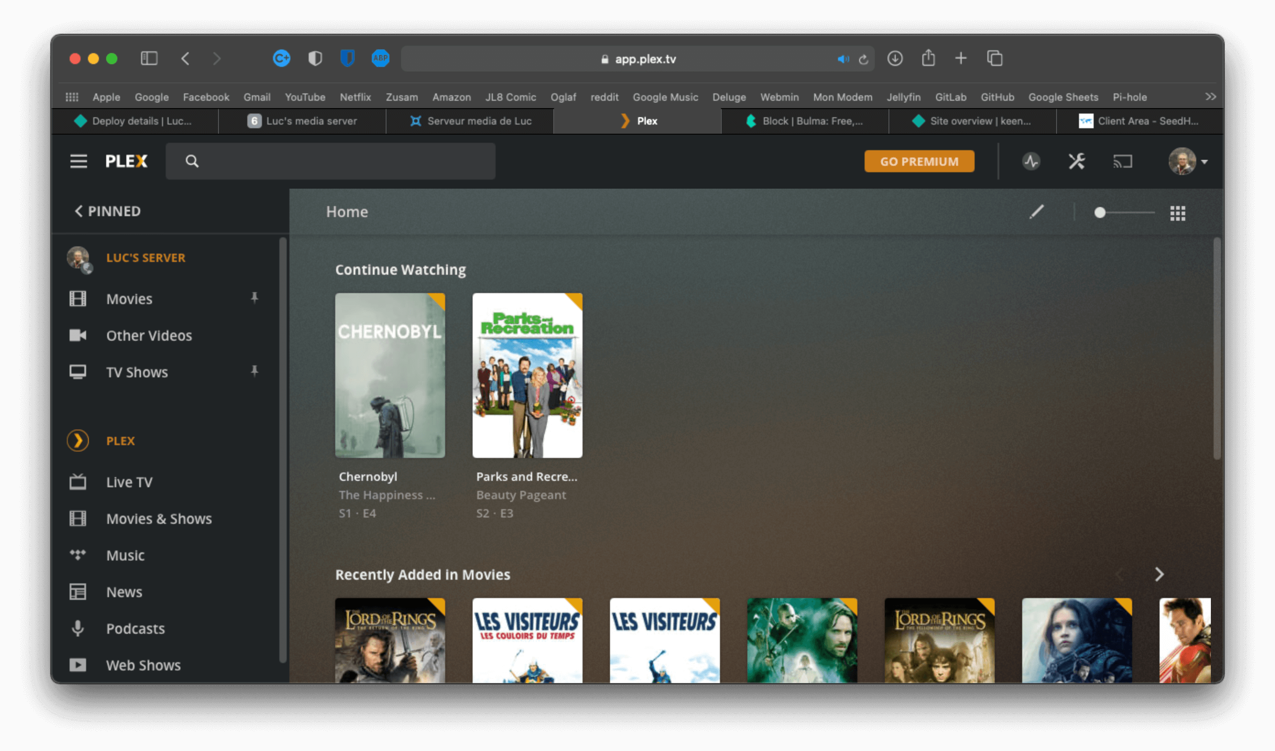Open settings wrench and screwdriver icon

click(x=1077, y=162)
